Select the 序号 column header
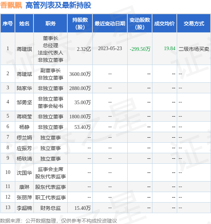Image resolution: width=211 pixels, height=224 pixels. tap(8, 24)
